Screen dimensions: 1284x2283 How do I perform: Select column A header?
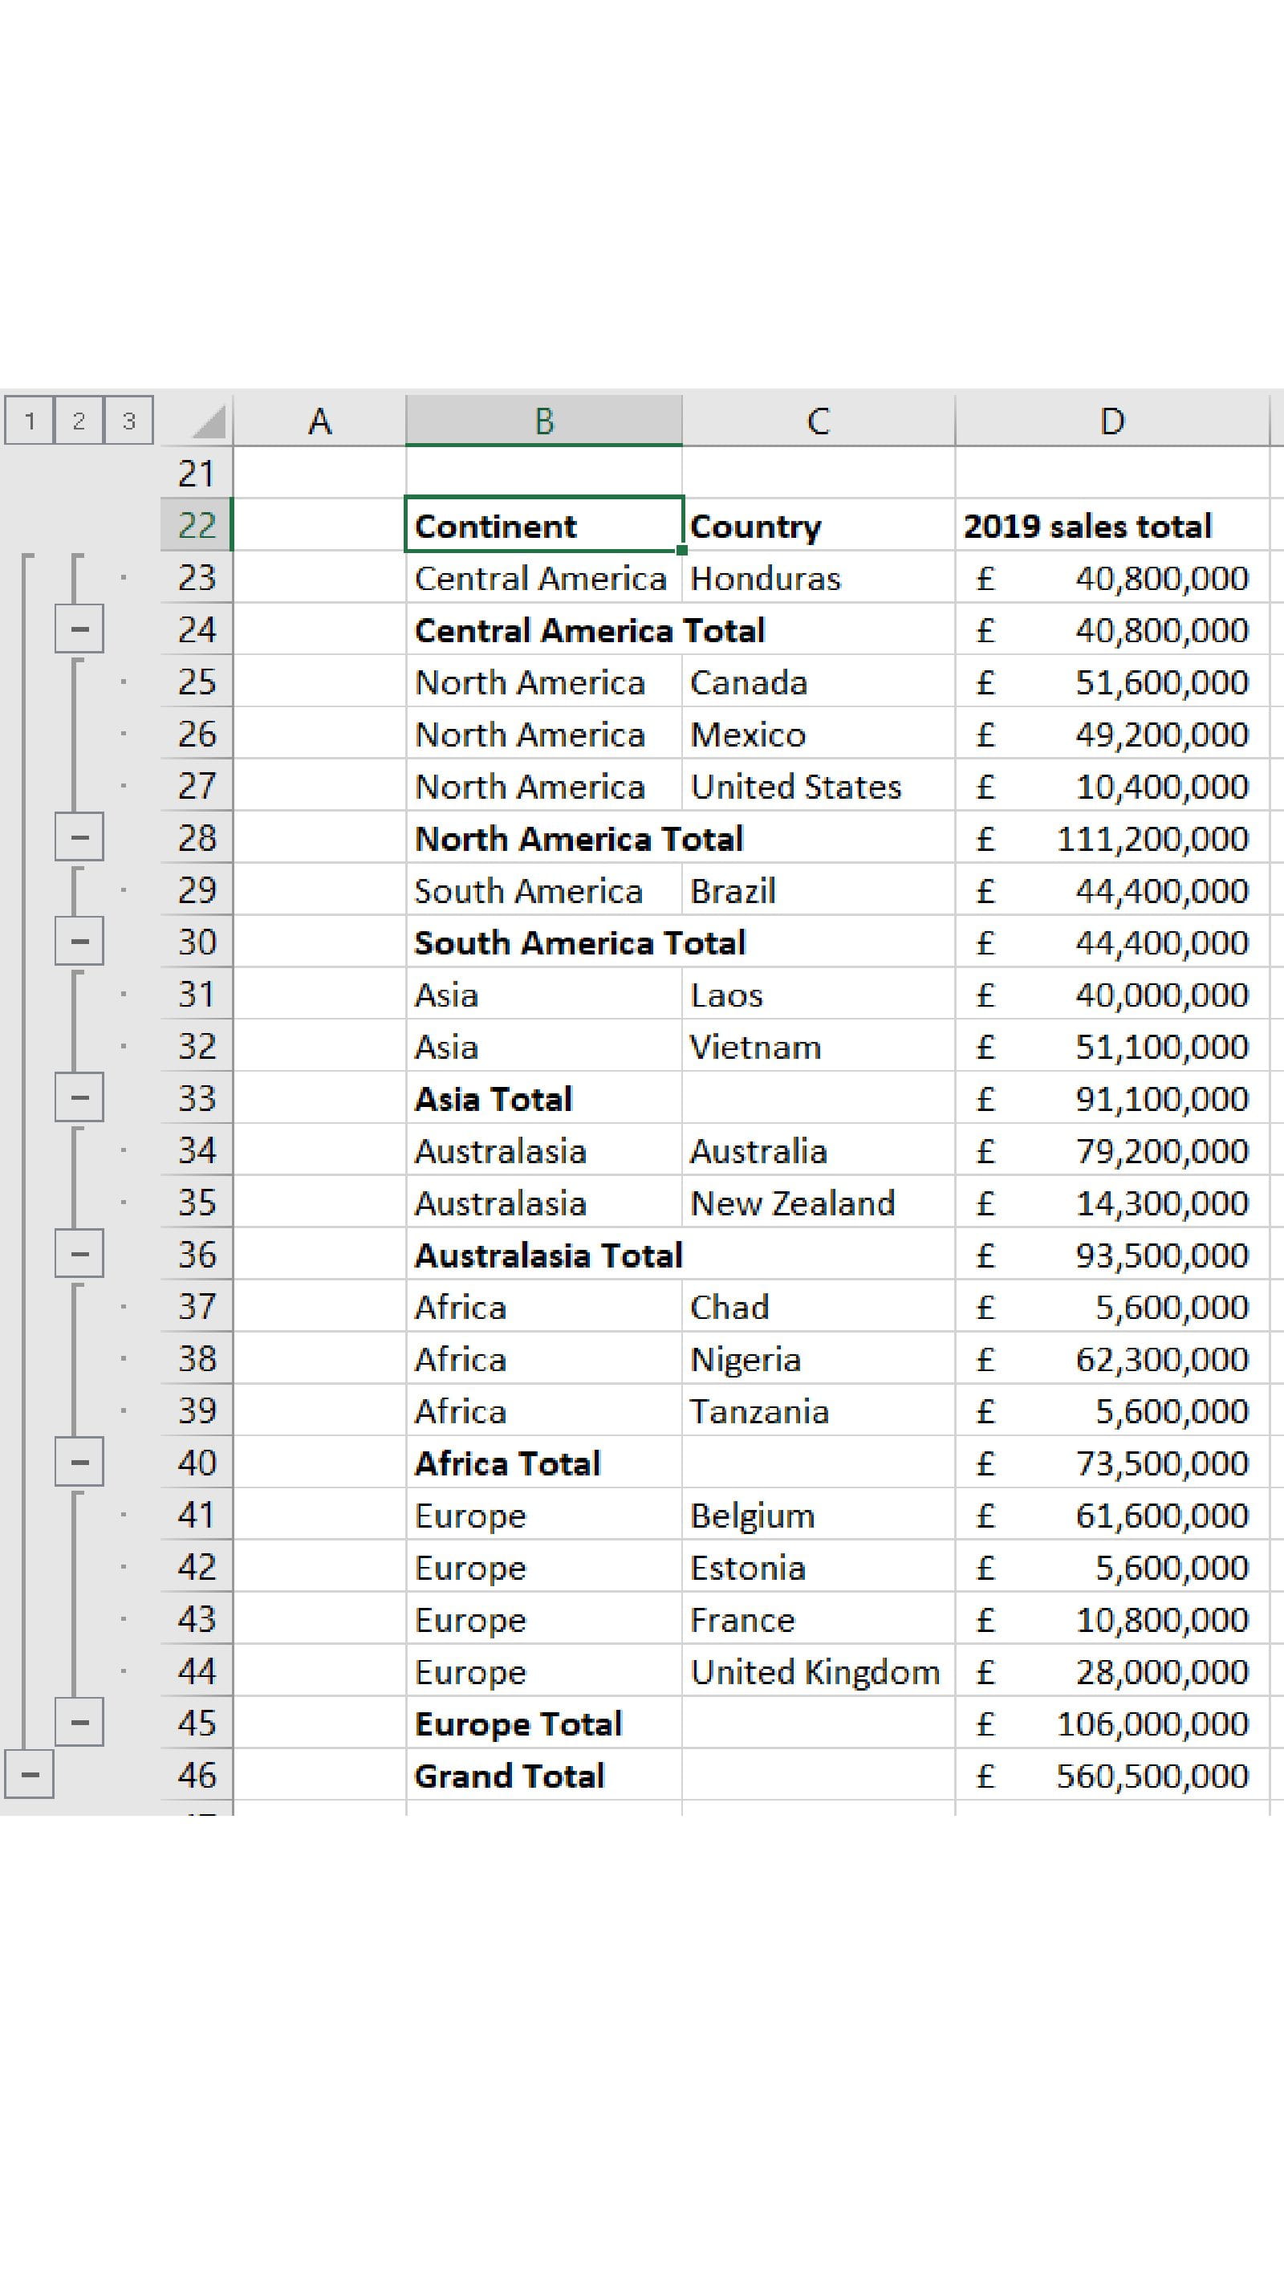pyautogui.click(x=319, y=421)
